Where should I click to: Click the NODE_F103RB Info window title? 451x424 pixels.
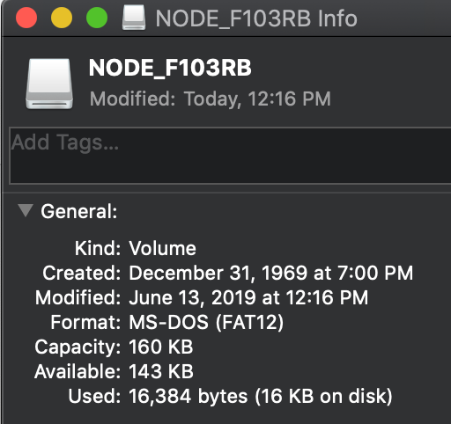(x=256, y=18)
